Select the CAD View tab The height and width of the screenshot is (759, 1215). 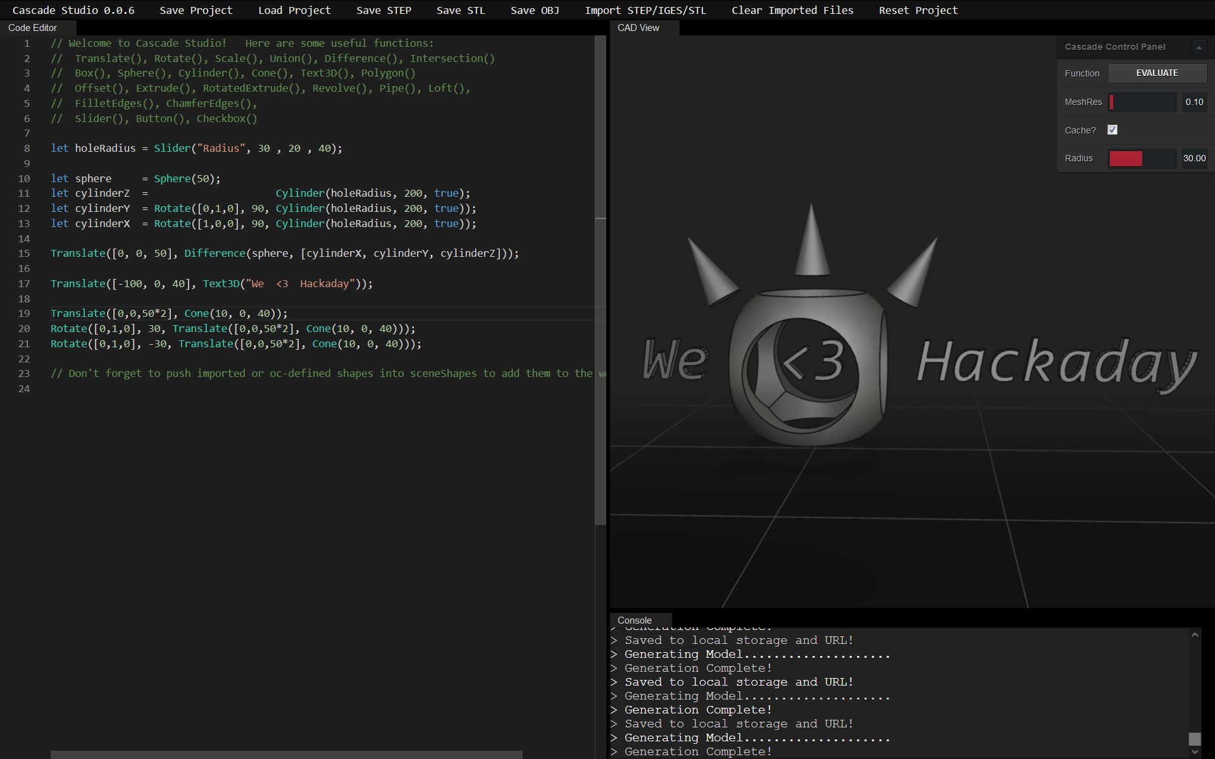[x=638, y=28]
